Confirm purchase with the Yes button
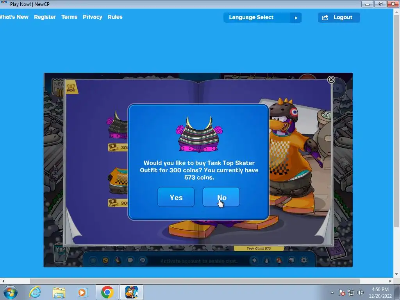400x300 pixels. (176, 197)
